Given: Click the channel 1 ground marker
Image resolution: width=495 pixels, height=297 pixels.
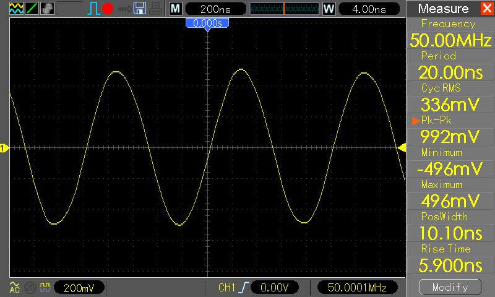Looking at the screenshot, I should click(4, 148).
